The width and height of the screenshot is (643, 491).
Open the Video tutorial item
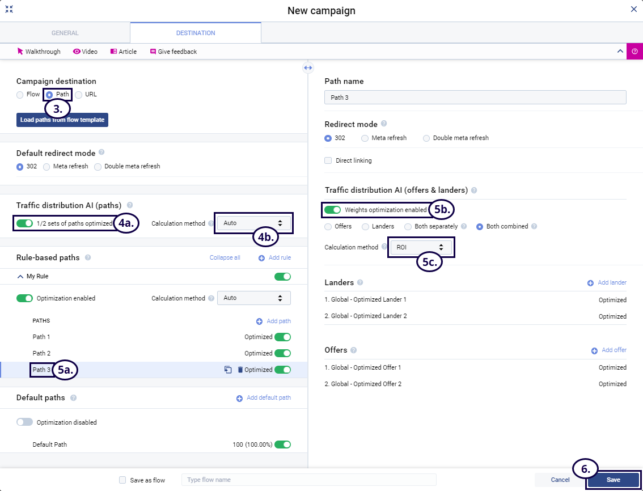pos(86,52)
